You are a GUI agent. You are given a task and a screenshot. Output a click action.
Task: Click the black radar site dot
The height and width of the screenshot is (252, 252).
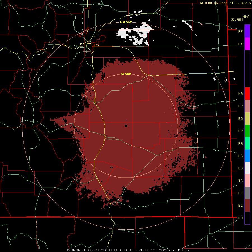[126, 126]
